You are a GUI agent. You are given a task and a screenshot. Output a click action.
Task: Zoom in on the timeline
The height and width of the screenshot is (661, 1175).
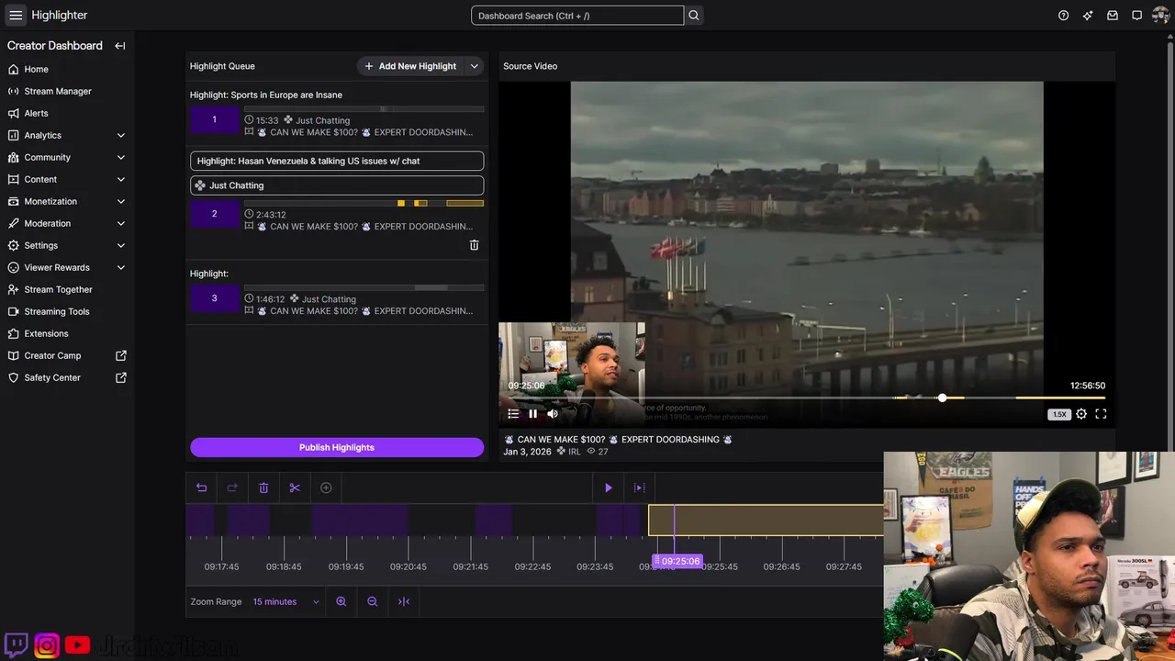(341, 601)
